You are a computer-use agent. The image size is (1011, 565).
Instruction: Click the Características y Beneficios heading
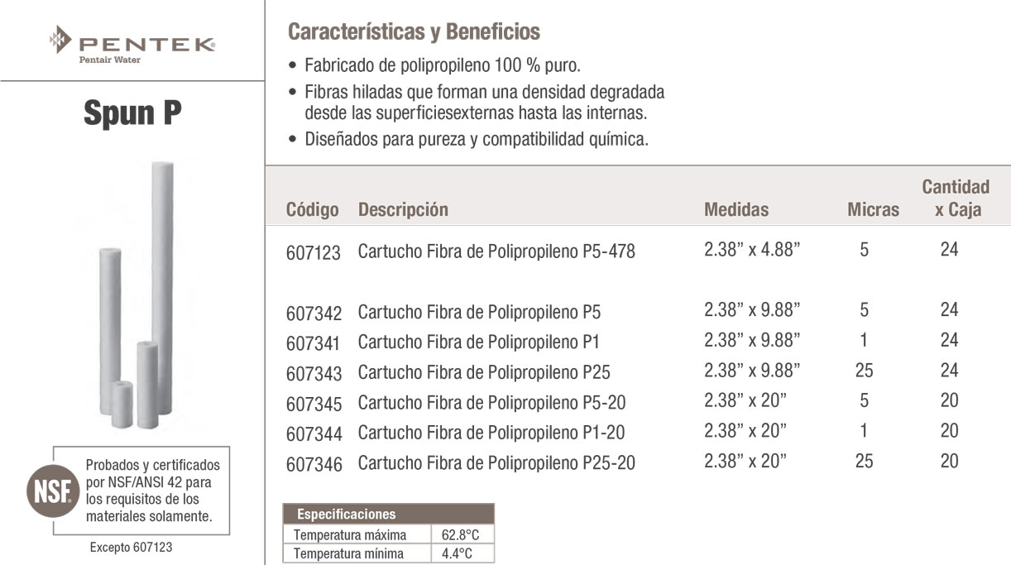[414, 32]
